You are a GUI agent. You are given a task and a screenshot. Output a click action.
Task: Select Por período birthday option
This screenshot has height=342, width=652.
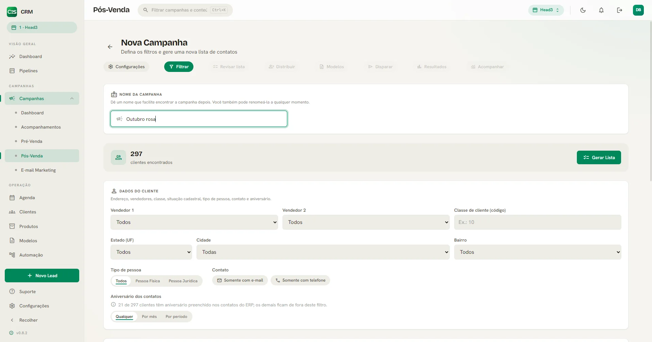[176, 317]
